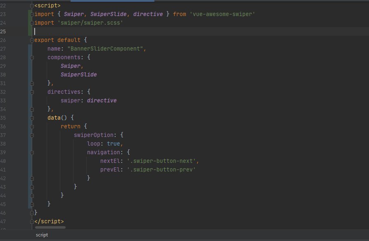Image resolution: width=369 pixels, height=241 pixels.
Task: Click the end-fold marker on line 43
Action: coord(32,187)
